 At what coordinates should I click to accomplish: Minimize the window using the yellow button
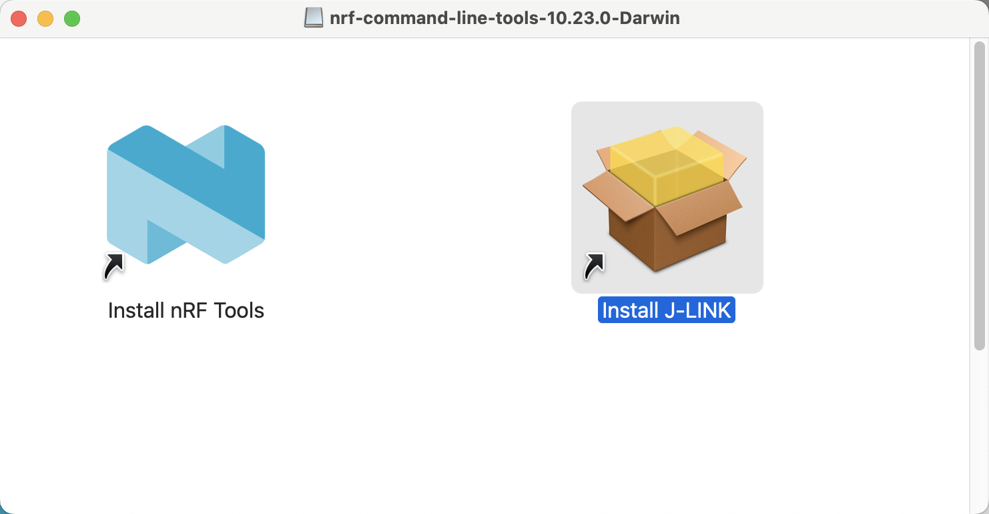pyautogui.click(x=45, y=19)
